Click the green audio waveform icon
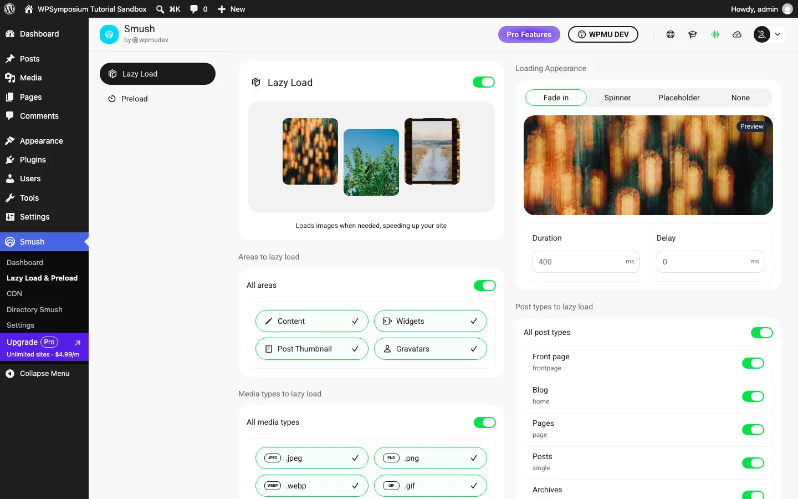 tap(715, 34)
